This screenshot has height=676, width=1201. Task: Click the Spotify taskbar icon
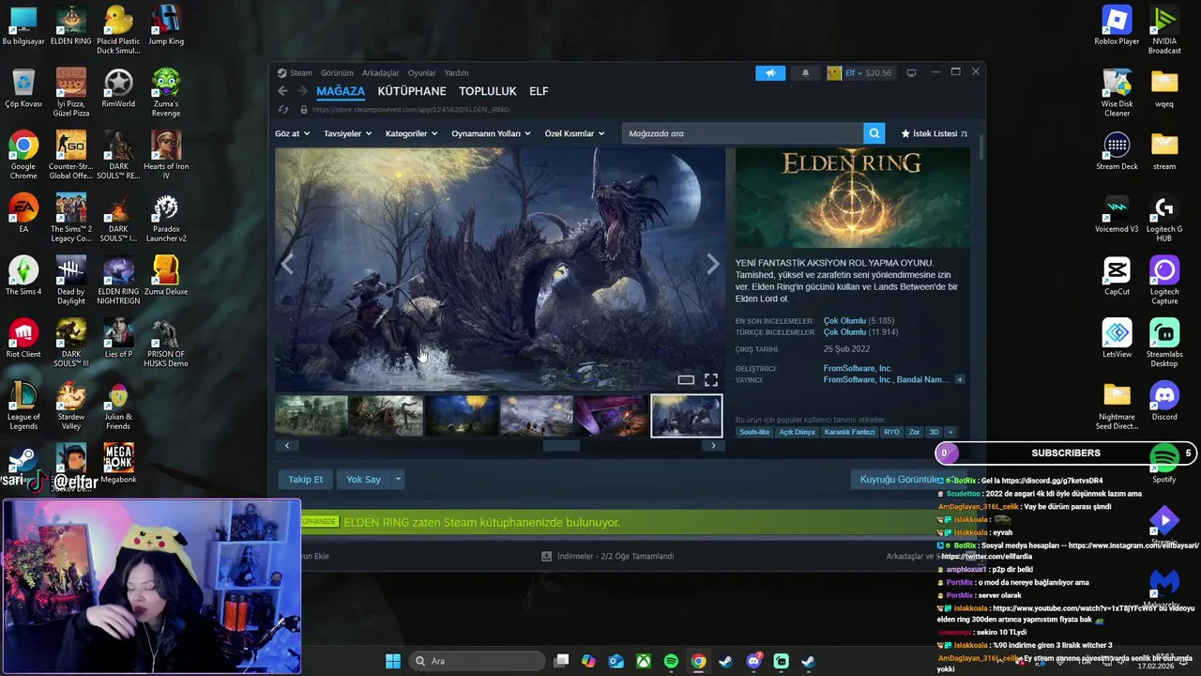[671, 661]
